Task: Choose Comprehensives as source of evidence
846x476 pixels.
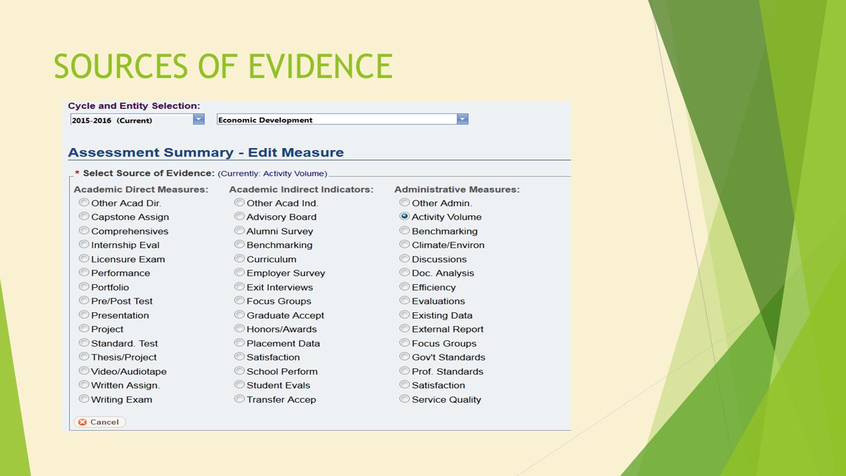Action: 84,231
